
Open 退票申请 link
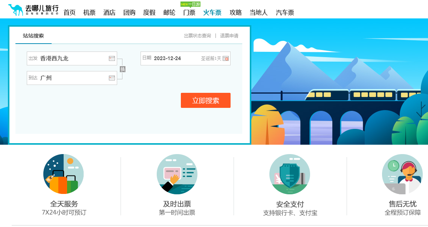229,36
